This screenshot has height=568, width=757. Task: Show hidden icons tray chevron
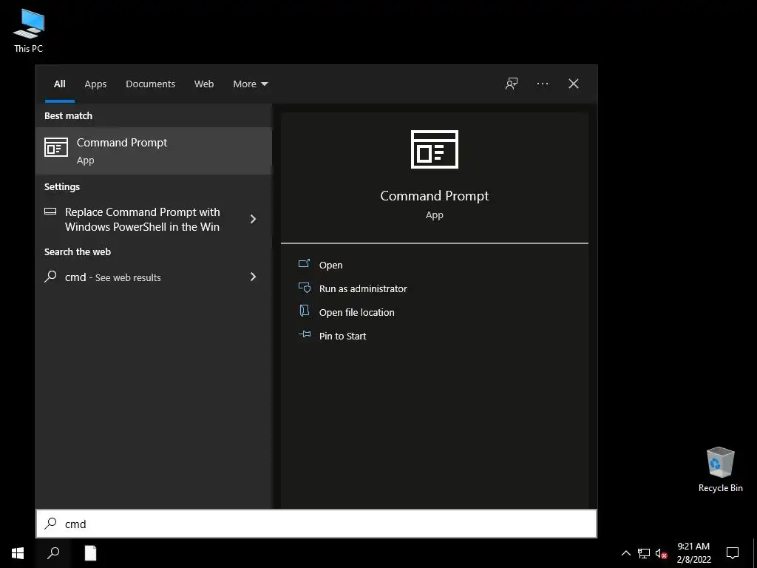pos(625,553)
